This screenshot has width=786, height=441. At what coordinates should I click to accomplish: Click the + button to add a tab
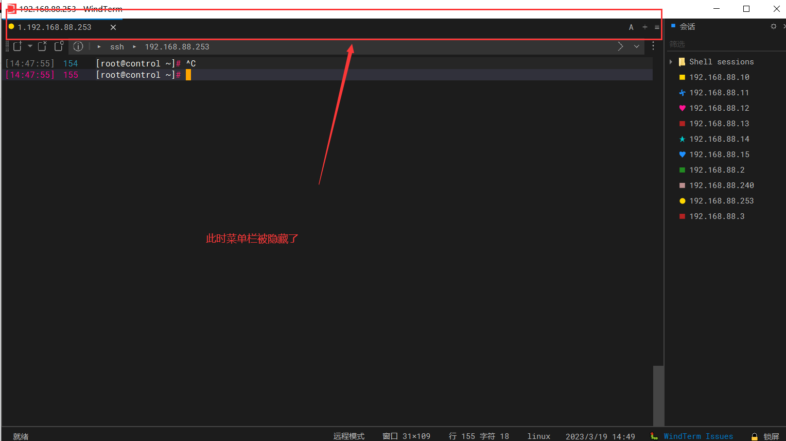coord(644,27)
